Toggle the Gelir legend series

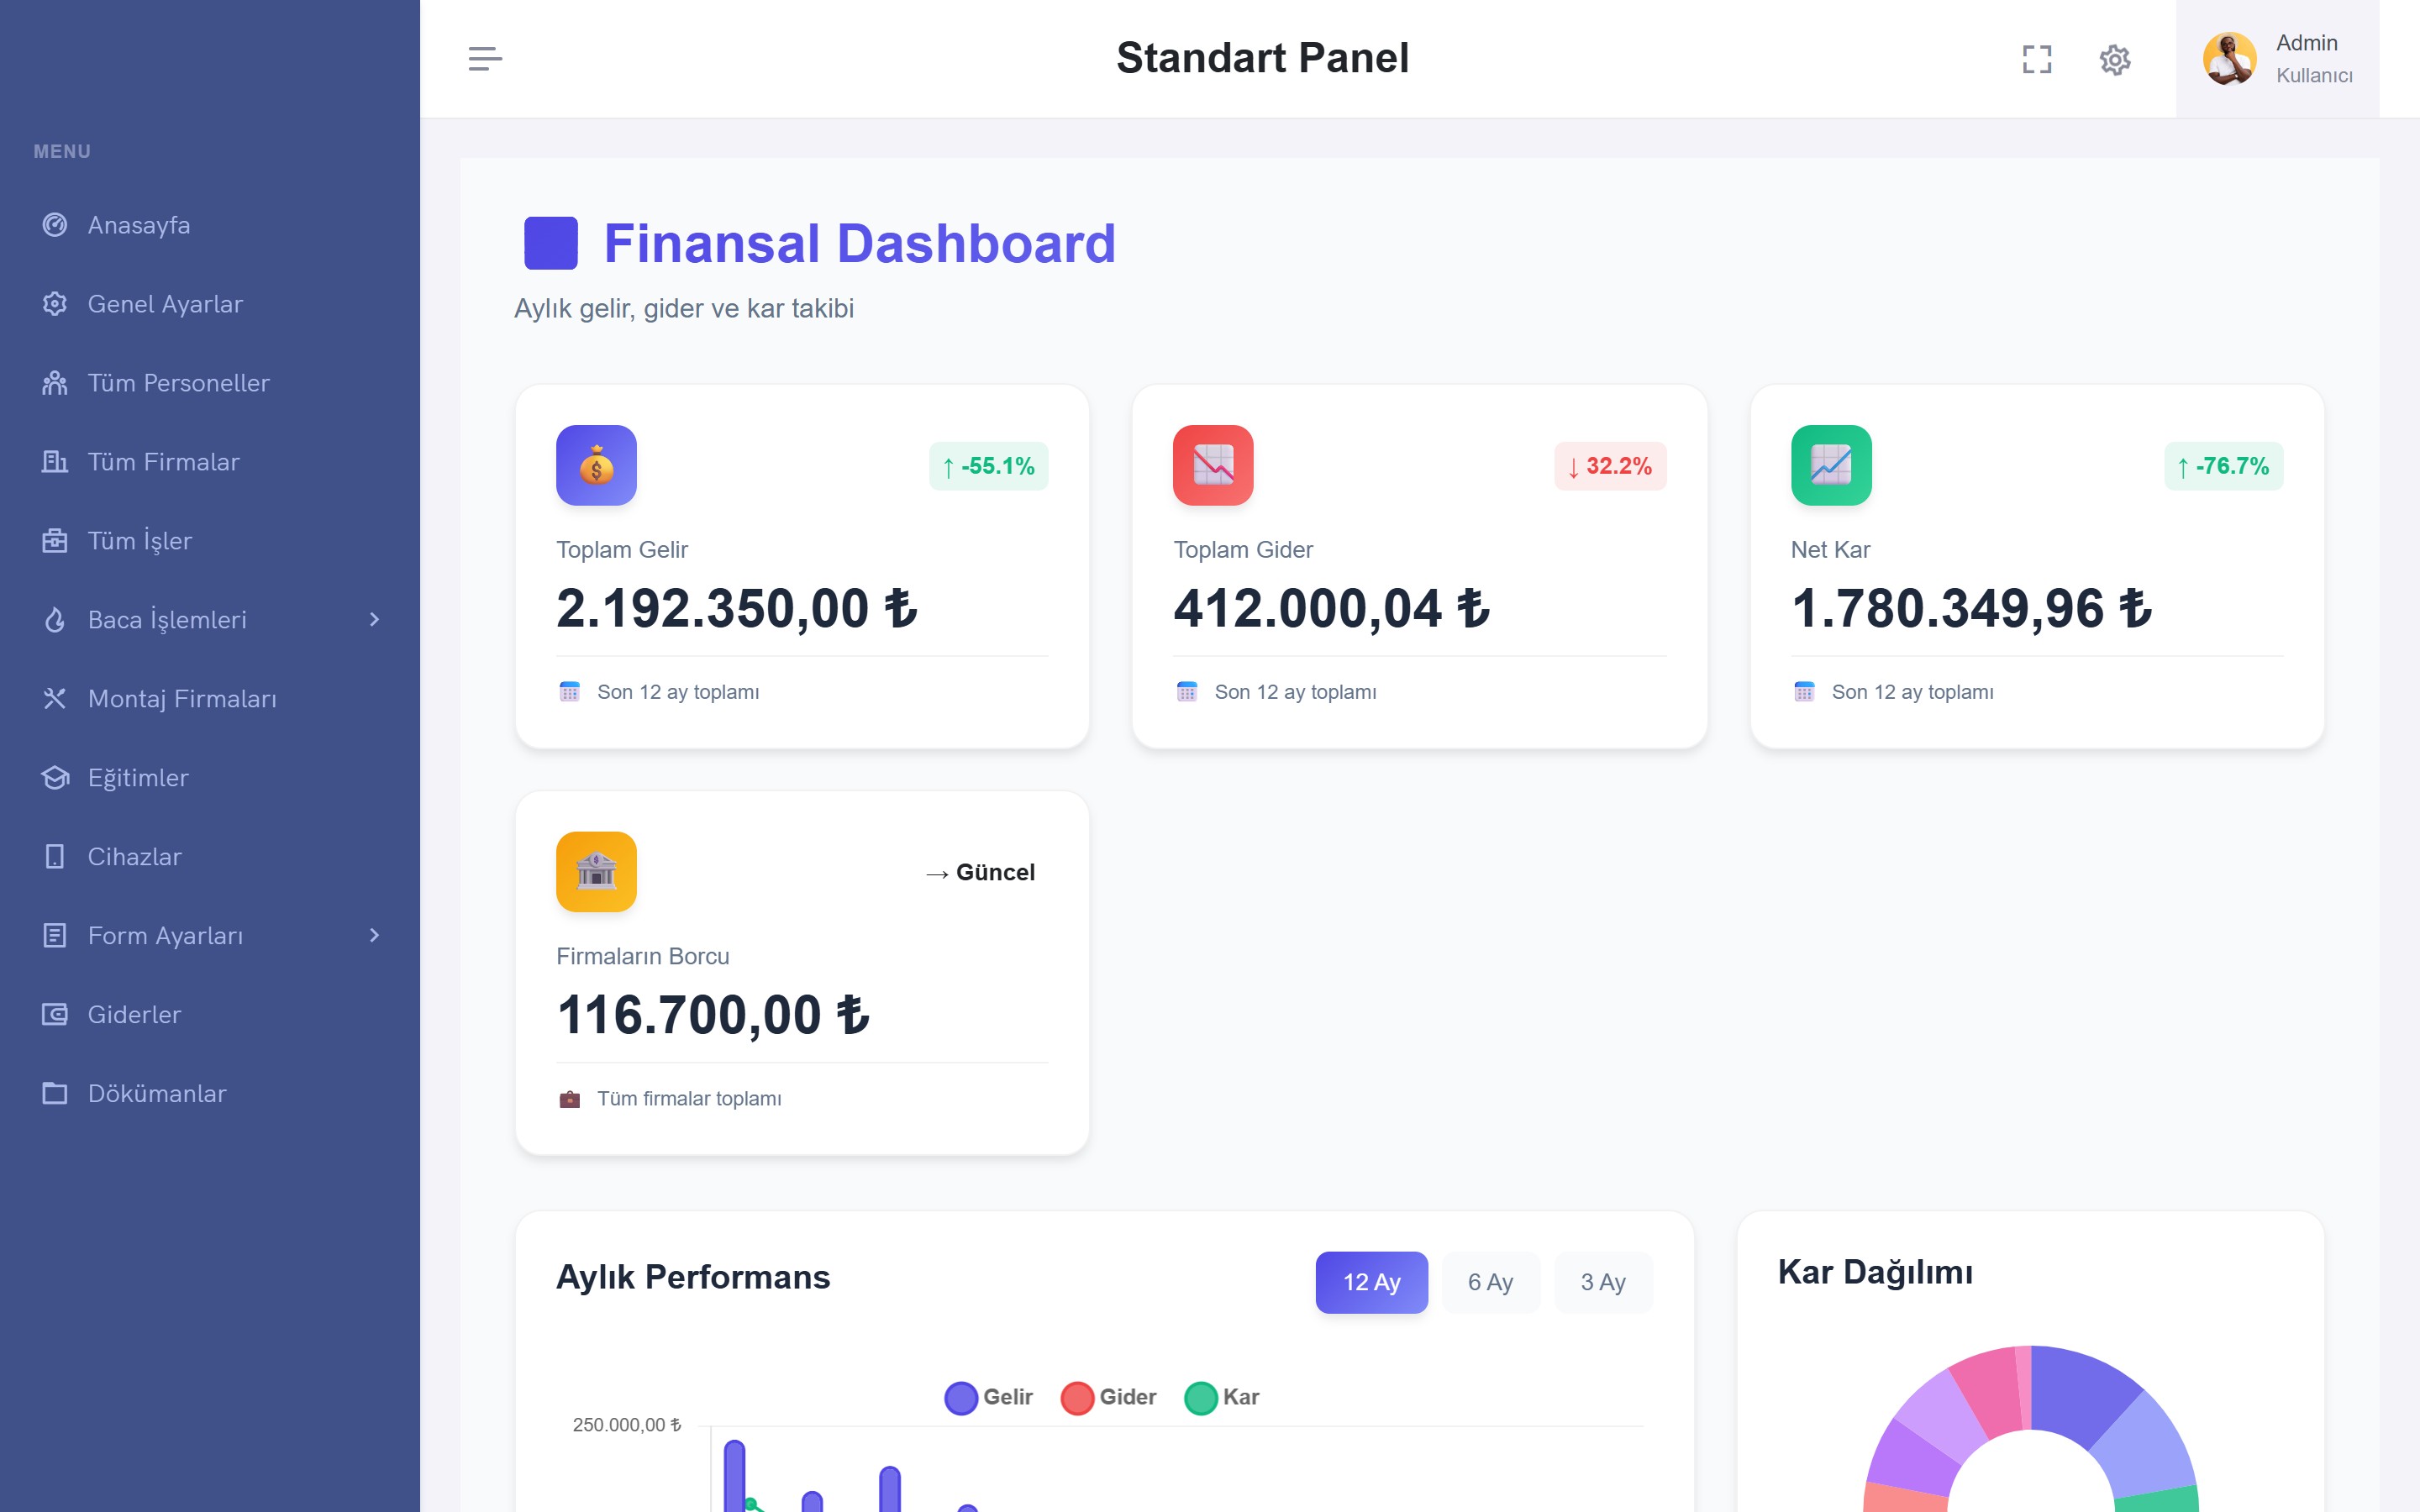coord(988,1397)
